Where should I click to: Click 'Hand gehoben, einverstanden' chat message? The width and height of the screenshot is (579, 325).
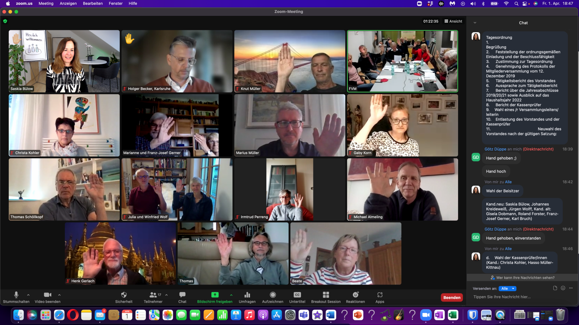[x=513, y=238]
